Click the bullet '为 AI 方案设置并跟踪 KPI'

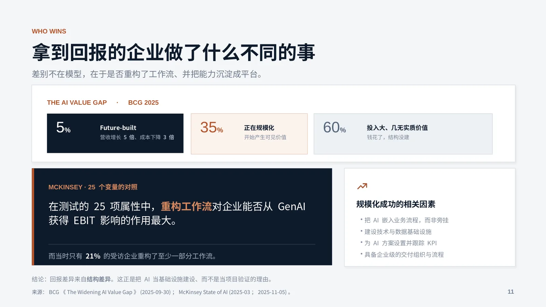(401, 243)
